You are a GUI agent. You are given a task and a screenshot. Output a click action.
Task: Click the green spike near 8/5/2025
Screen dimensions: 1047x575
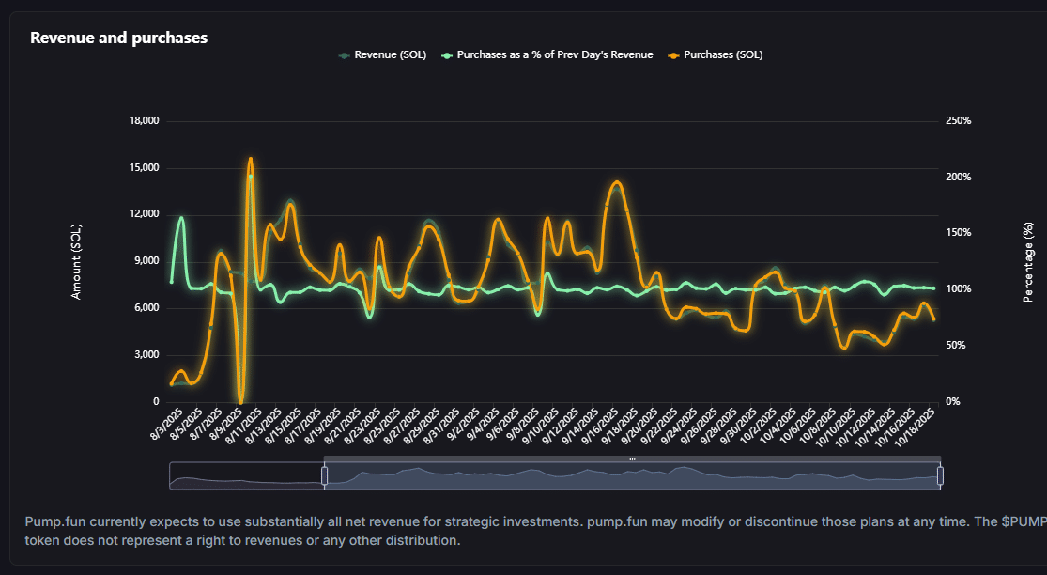tap(181, 218)
